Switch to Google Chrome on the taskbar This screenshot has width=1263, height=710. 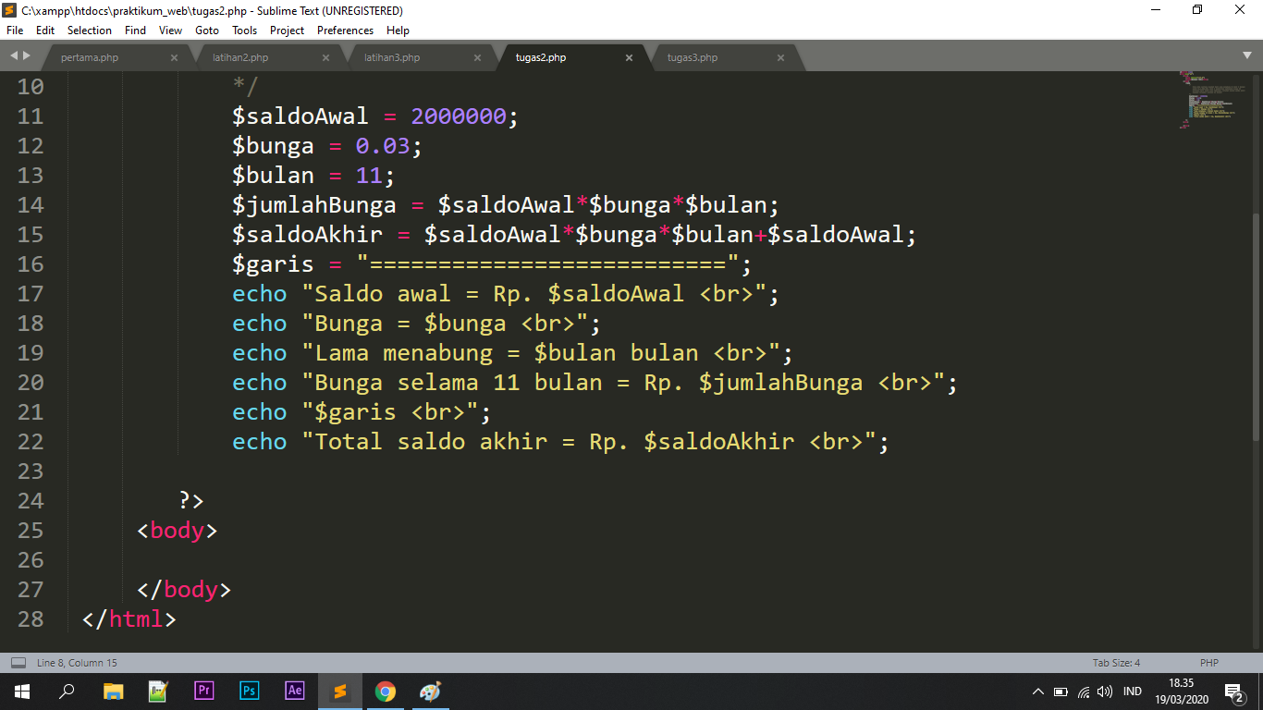click(386, 691)
